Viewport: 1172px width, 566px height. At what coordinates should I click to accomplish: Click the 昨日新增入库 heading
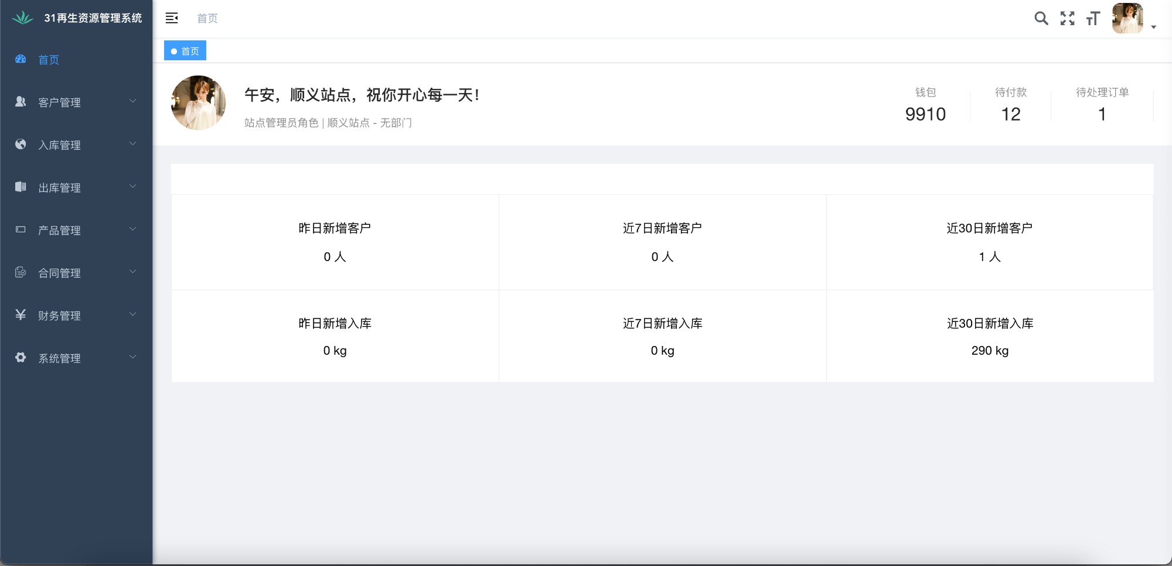point(335,323)
